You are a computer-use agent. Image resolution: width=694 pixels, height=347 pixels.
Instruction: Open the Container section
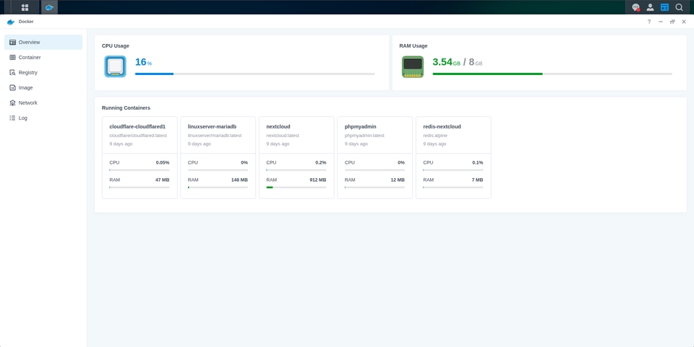click(x=43, y=58)
